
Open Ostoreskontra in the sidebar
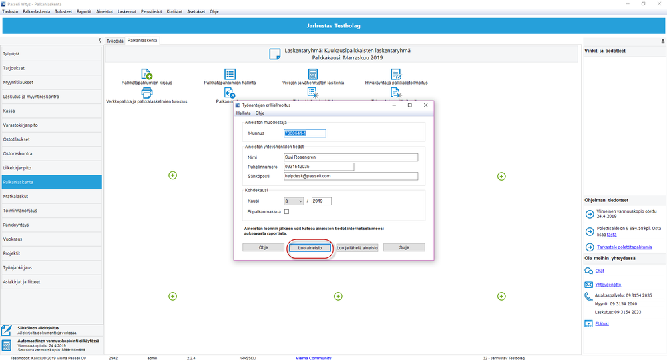[52, 153]
